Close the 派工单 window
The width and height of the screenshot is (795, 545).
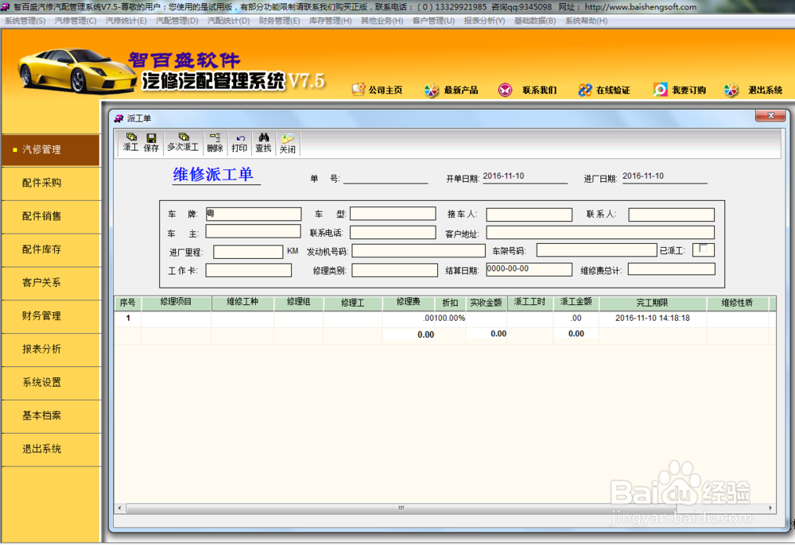(770, 116)
